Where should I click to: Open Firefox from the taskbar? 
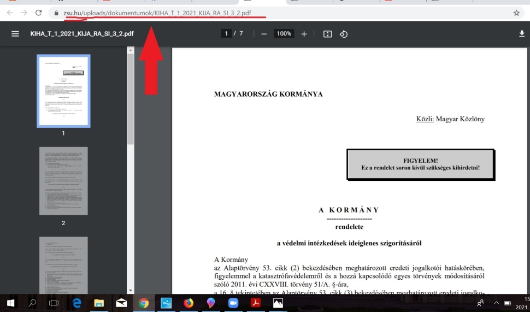(189, 303)
